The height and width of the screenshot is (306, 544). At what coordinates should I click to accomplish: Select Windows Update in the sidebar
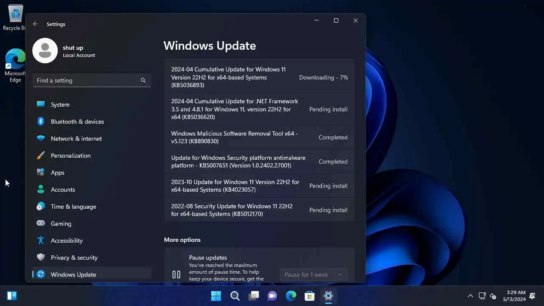pos(91,275)
